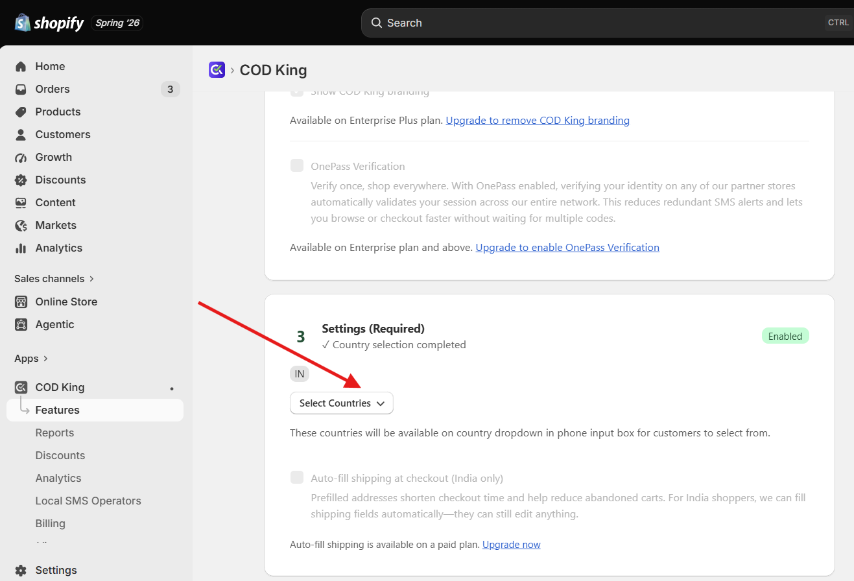This screenshot has height=581, width=854.
Task: Click the Customers person icon
Action: (x=21, y=134)
